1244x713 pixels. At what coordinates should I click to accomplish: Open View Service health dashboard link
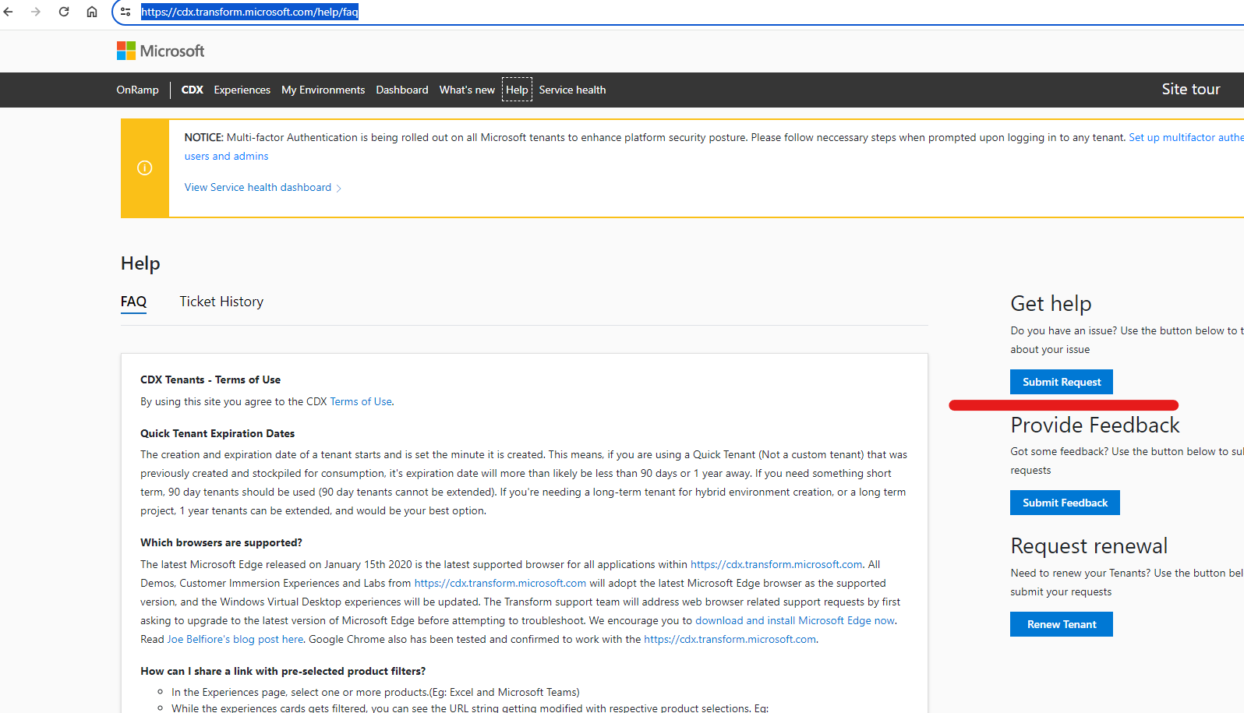(263, 187)
